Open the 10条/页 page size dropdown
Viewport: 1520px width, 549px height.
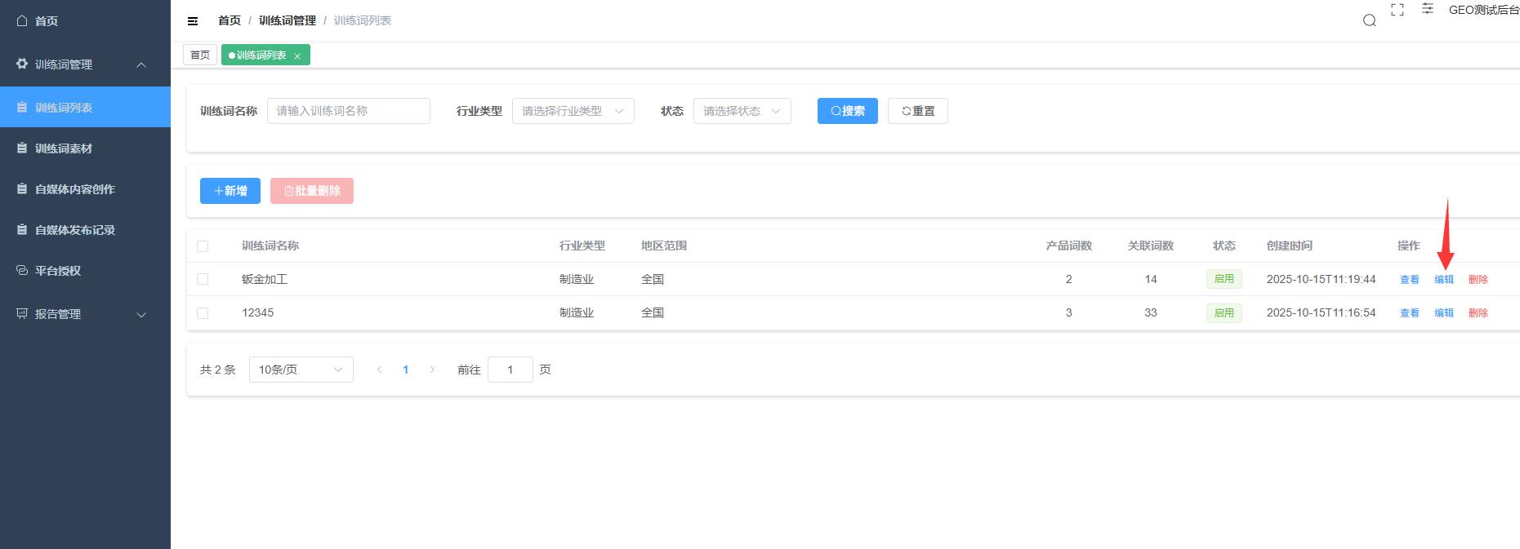(301, 370)
